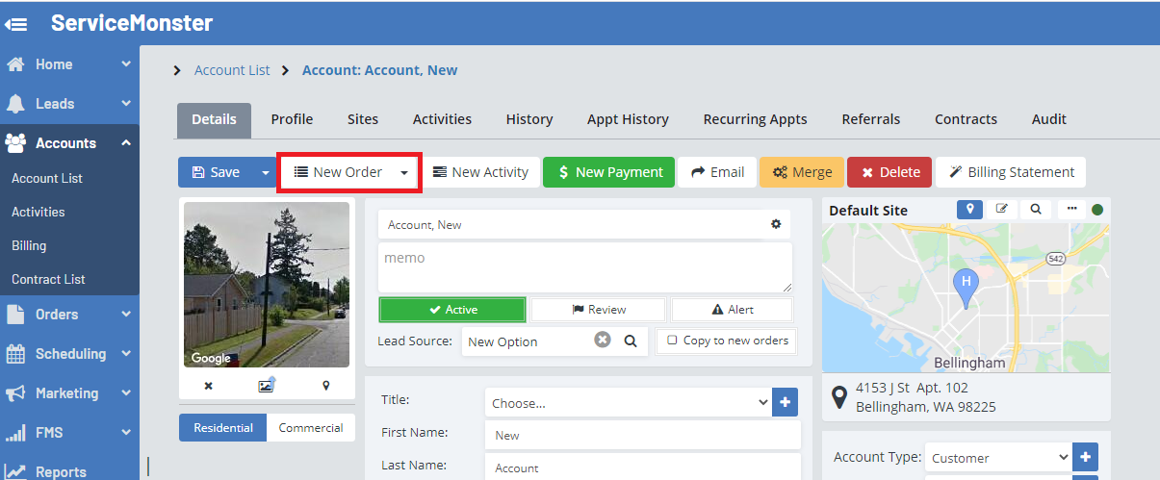Toggle the Active status button
Screen dimensions: 1160x480
click(x=452, y=310)
